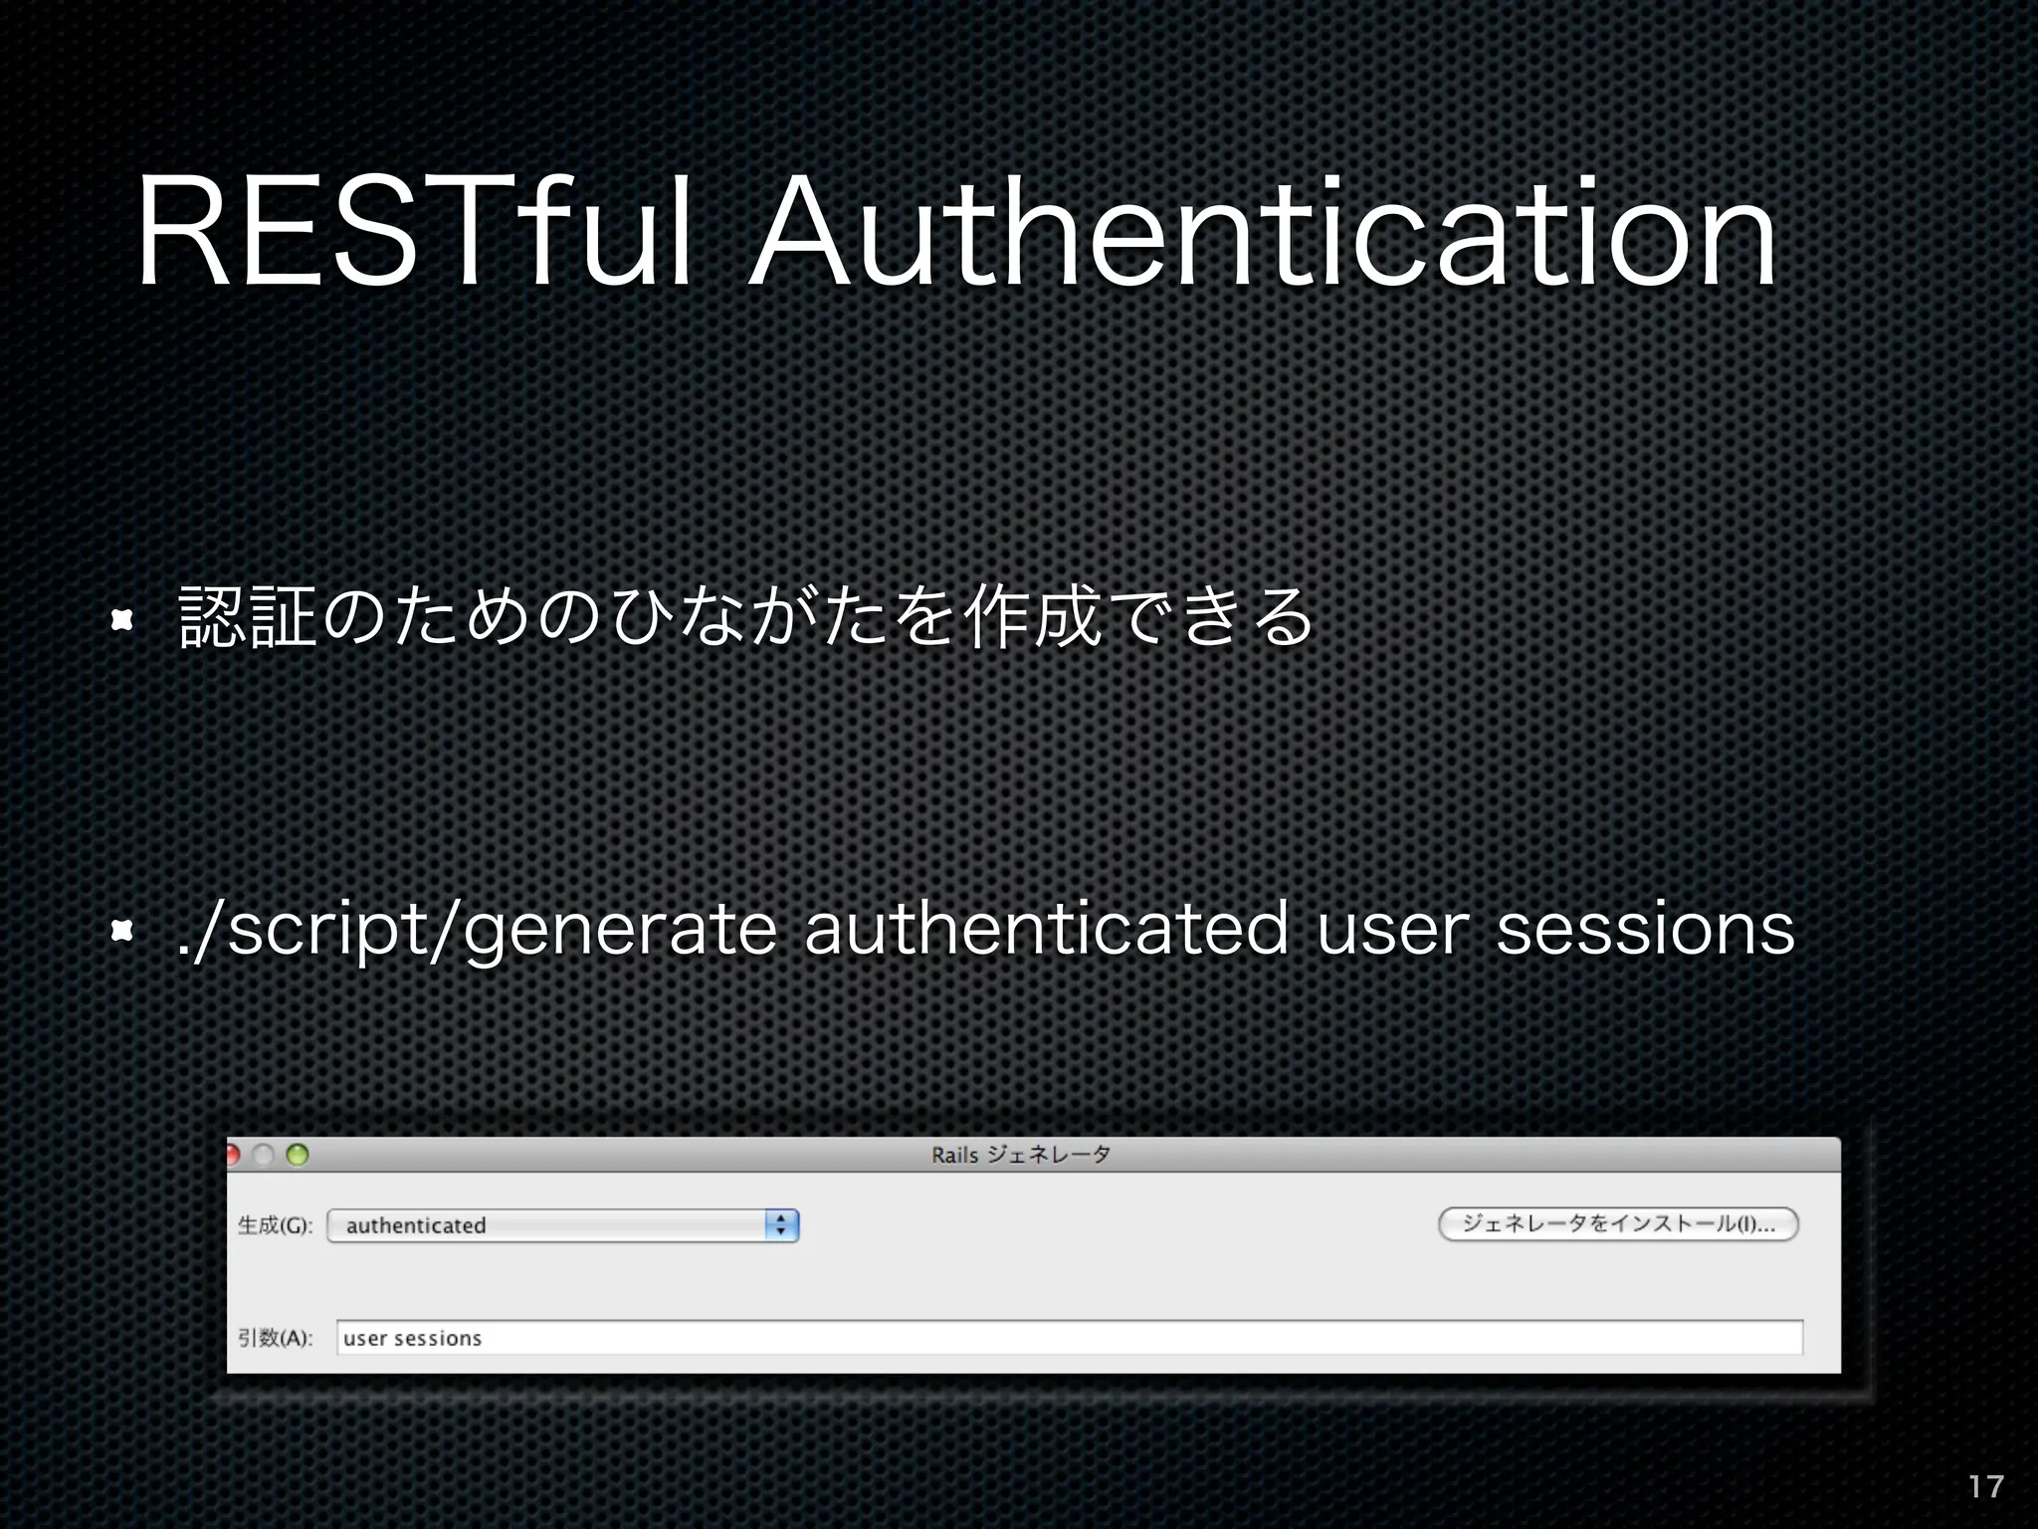Click the ジェネレータをインストール(I)... button

tap(1619, 1224)
